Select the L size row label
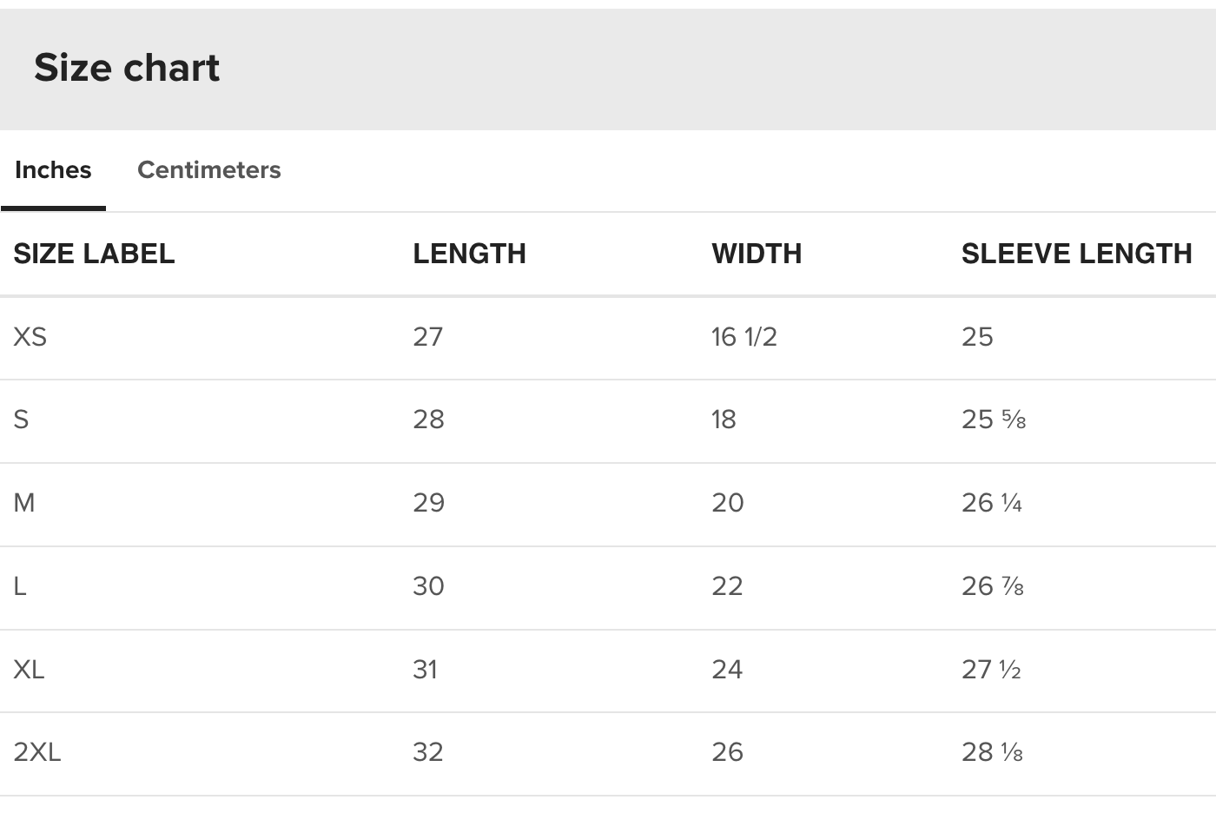 click(x=20, y=586)
